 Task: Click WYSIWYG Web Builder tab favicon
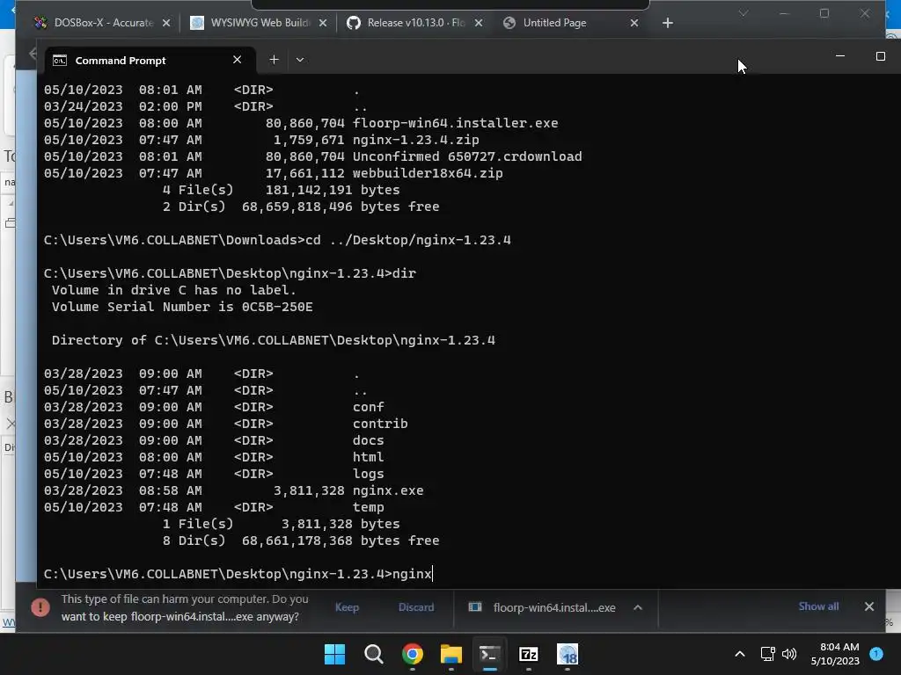coord(197,23)
